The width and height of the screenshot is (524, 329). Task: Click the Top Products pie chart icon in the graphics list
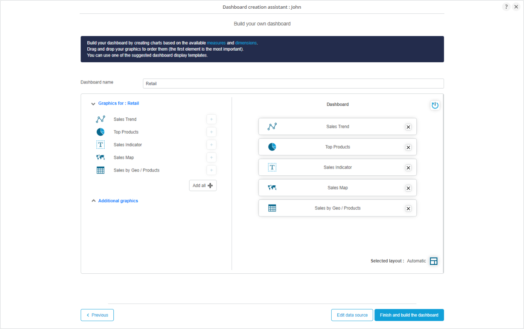[x=101, y=132]
